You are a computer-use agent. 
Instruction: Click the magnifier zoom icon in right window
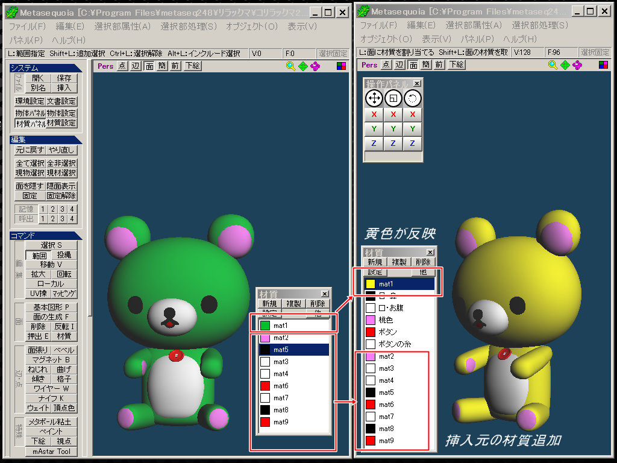553,65
